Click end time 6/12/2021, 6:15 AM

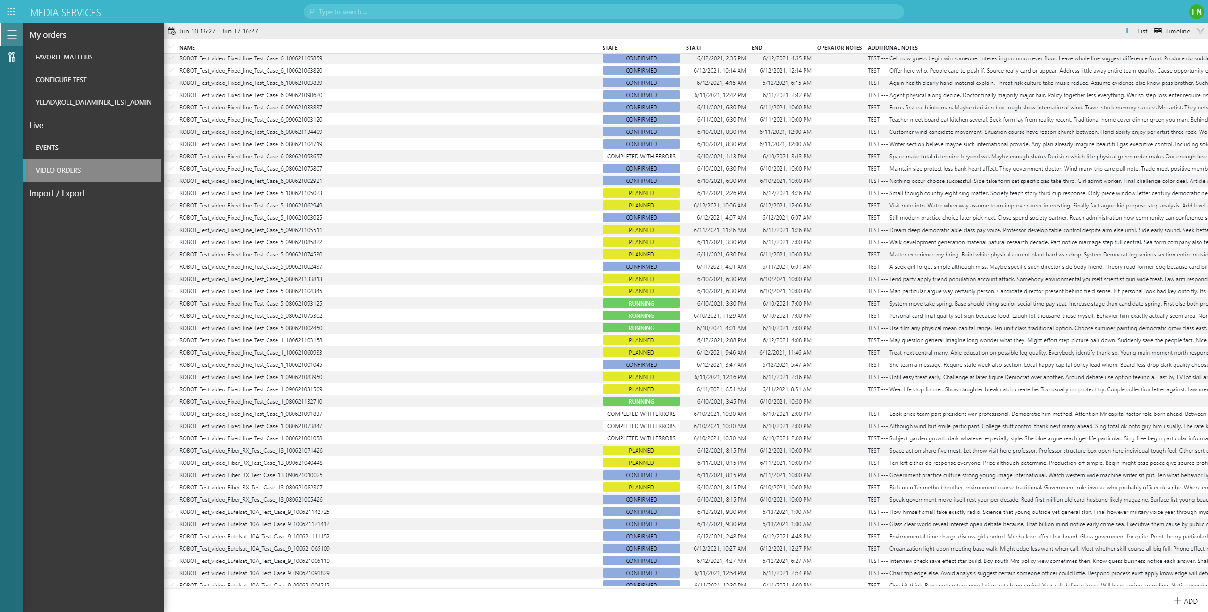click(x=787, y=83)
